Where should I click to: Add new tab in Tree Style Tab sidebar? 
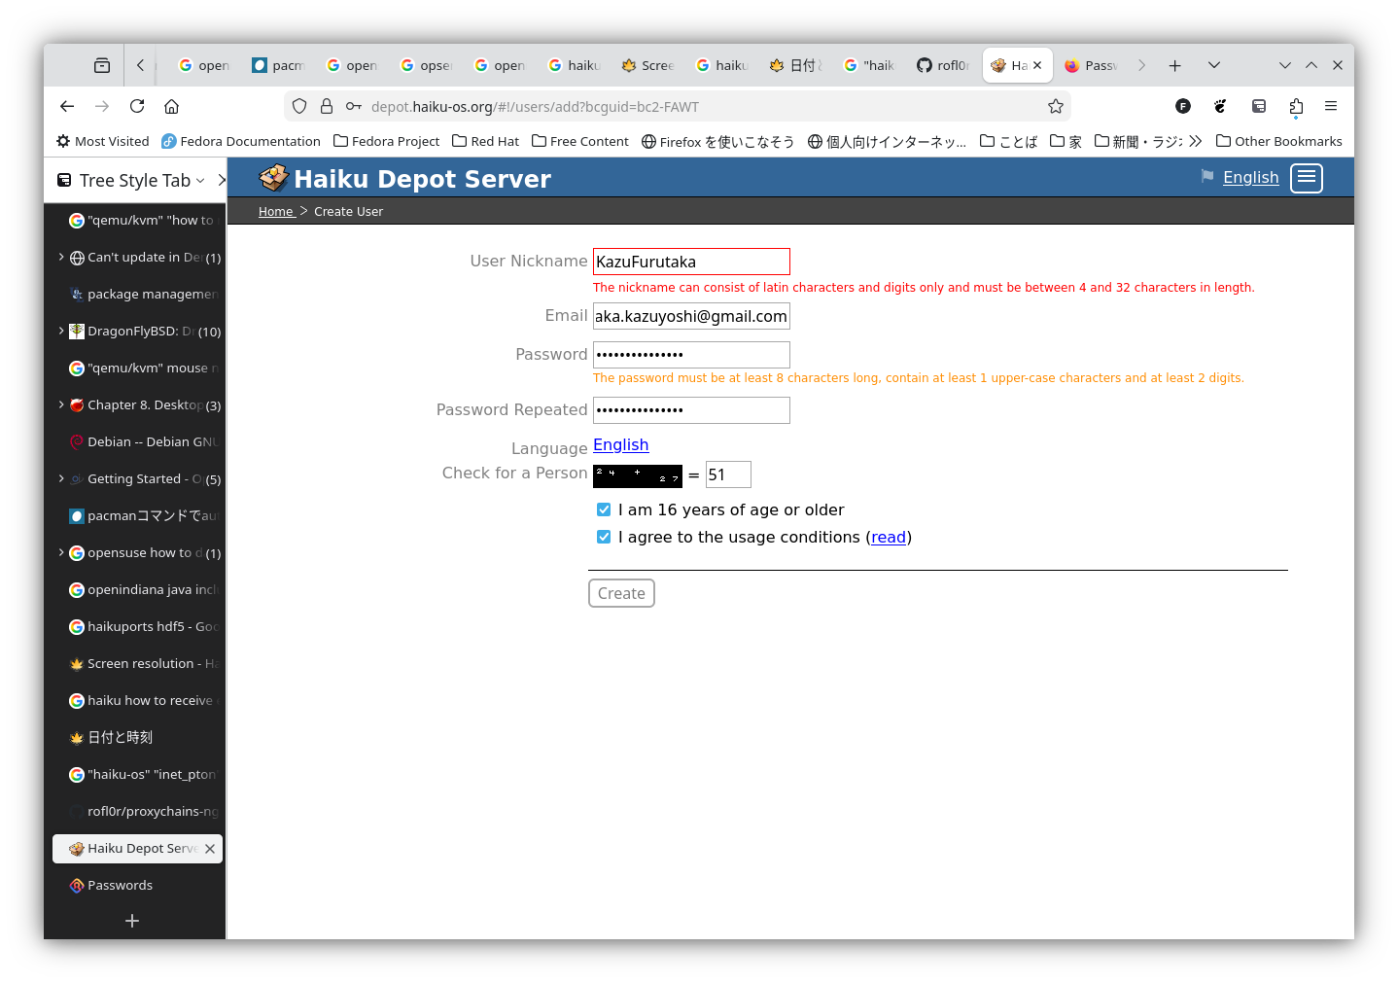(x=132, y=920)
